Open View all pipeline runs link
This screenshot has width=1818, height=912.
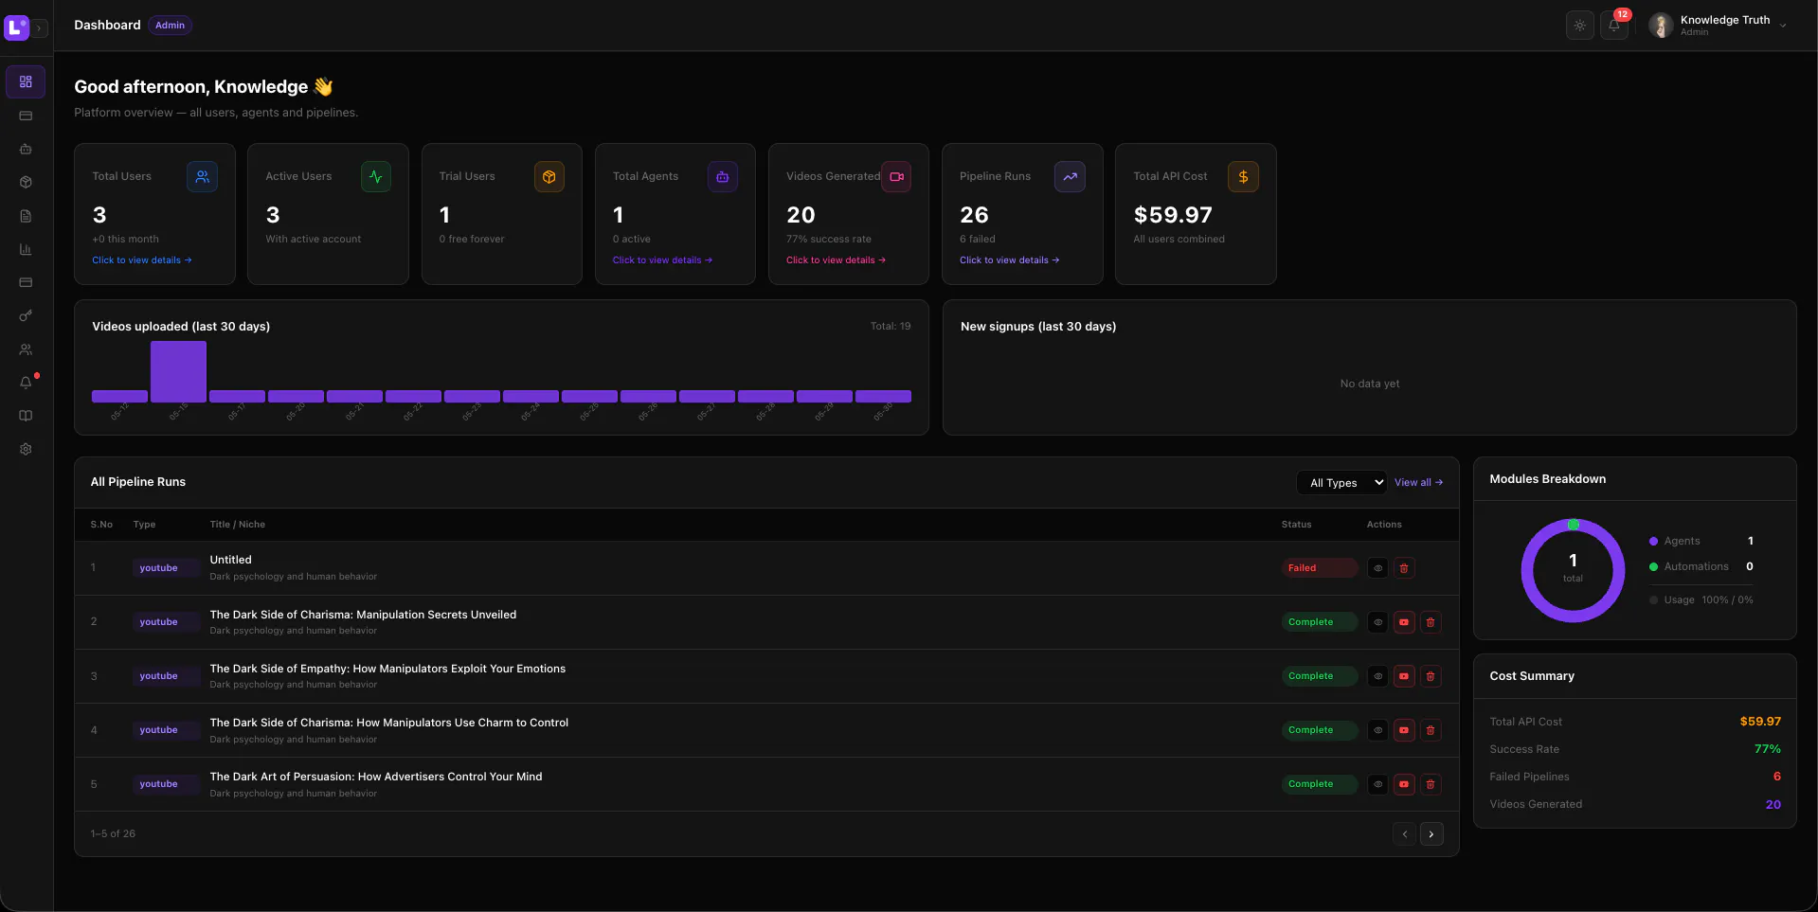tap(1418, 483)
